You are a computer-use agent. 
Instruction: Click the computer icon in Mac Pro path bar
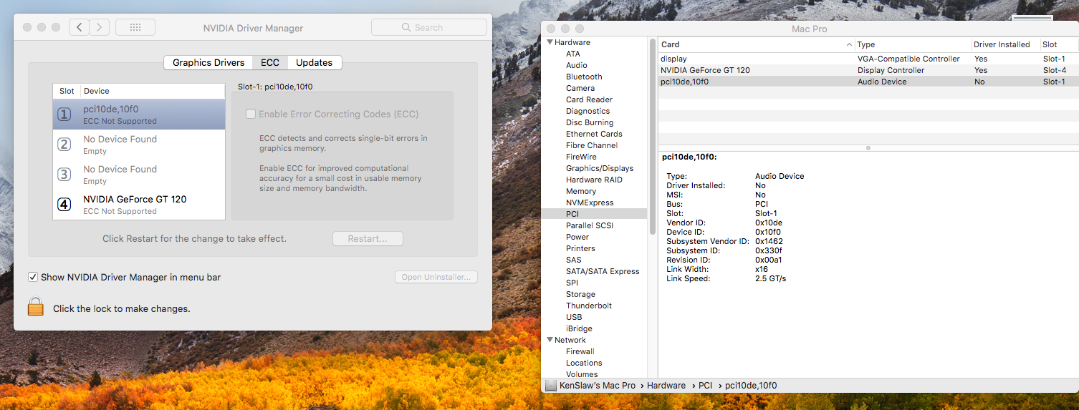550,386
